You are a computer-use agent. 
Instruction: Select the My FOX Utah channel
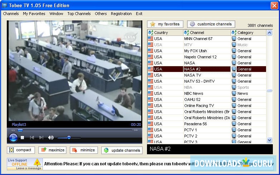pos(207,51)
